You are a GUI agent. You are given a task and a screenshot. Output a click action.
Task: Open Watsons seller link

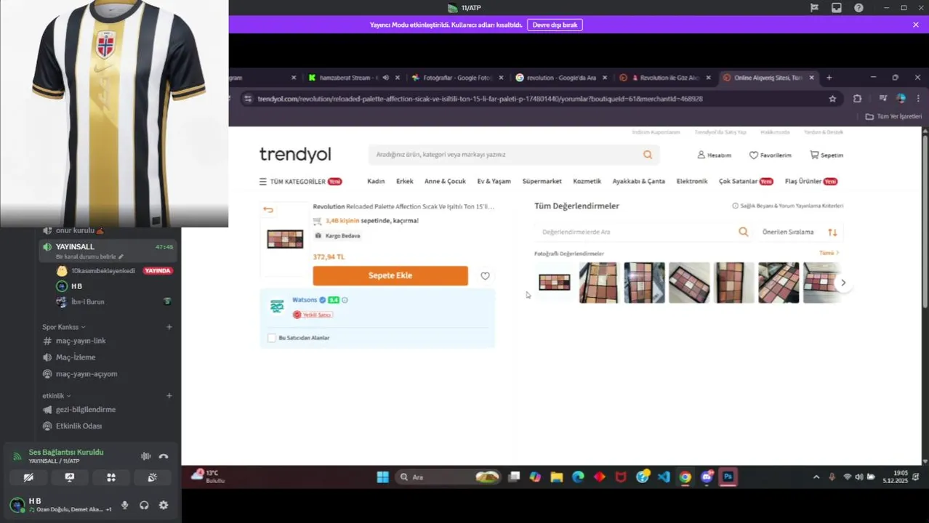[x=305, y=300]
